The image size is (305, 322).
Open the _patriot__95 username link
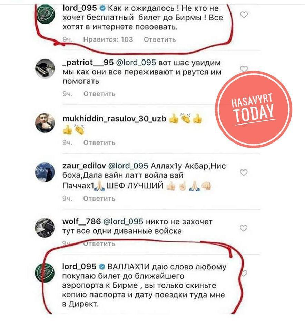point(88,62)
